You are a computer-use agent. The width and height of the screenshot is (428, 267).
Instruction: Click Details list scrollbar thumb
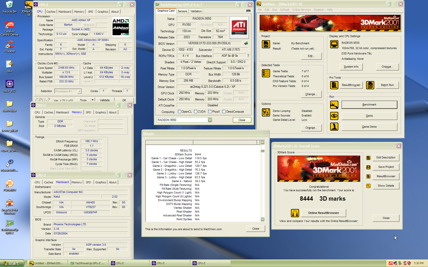[262, 151]
